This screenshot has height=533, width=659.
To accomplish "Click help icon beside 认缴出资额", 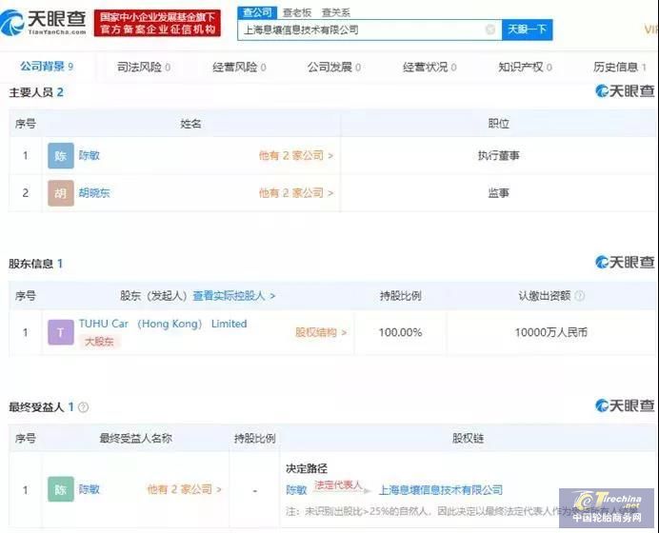I will [580, 296].
